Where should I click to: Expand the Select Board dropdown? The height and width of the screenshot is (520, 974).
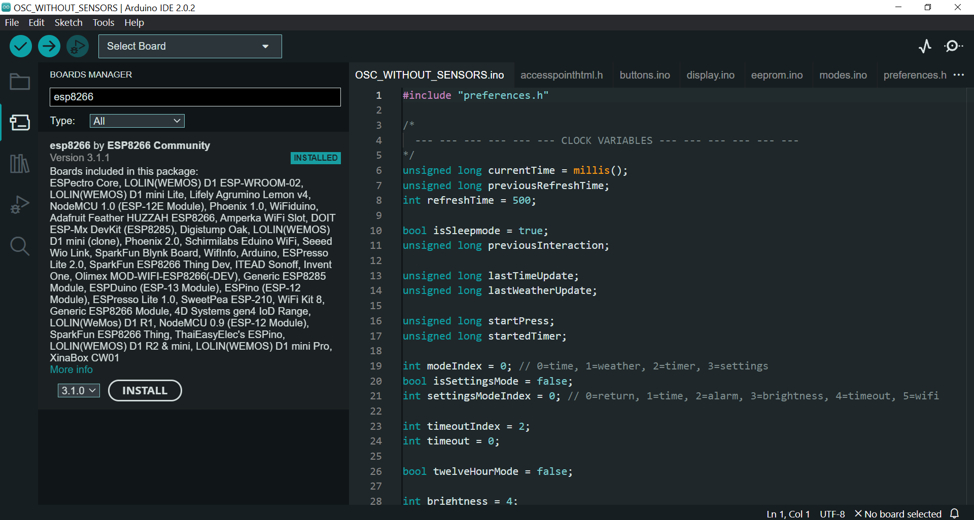(x=190, y=47)
